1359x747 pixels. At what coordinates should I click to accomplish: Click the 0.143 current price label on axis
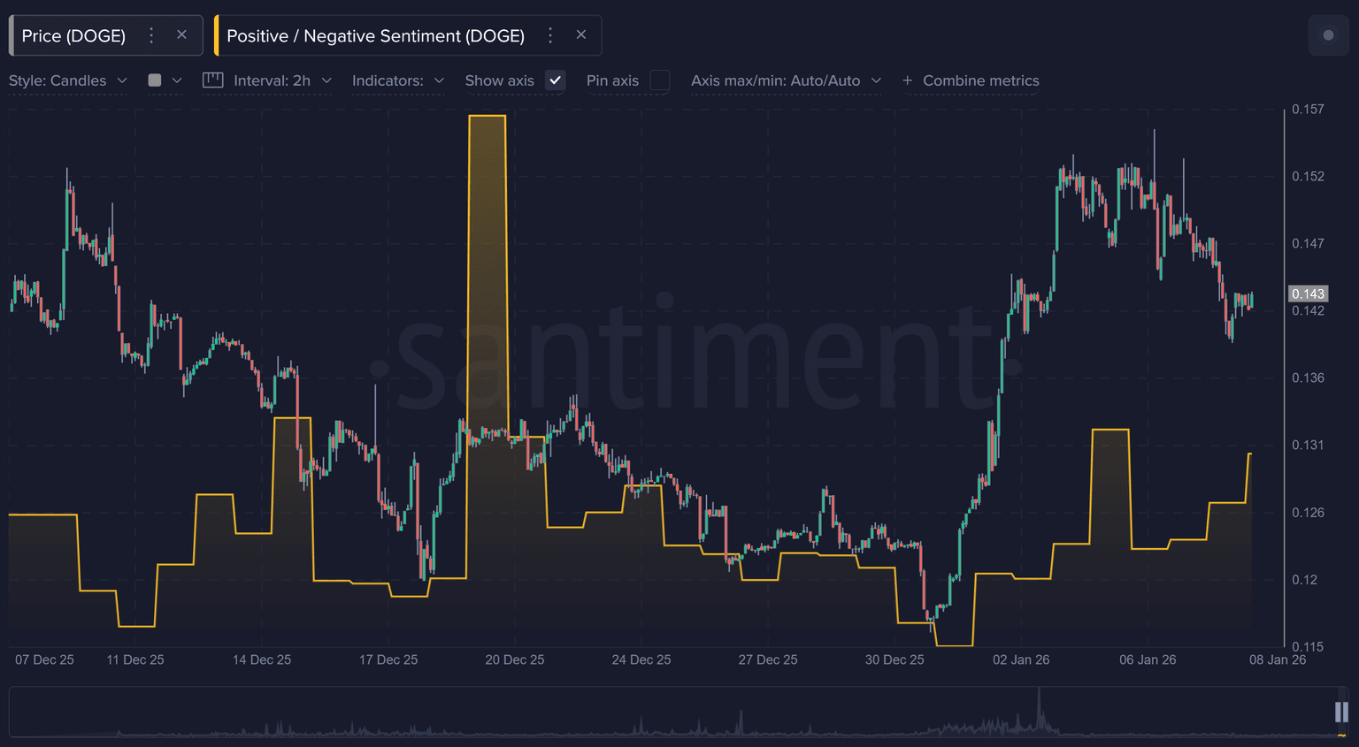[1307, 293]
